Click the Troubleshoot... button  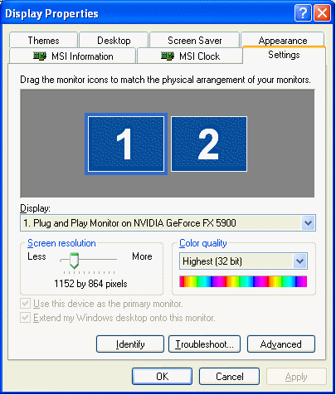pos(204,344)
